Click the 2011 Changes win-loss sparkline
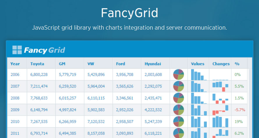Viewport: 259px width, 138px height. point(220,133)
